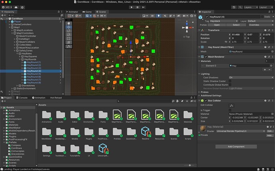Toggle Scene lighting bulb button
This screenshot has width=275, height=171.
click(159, 16)
